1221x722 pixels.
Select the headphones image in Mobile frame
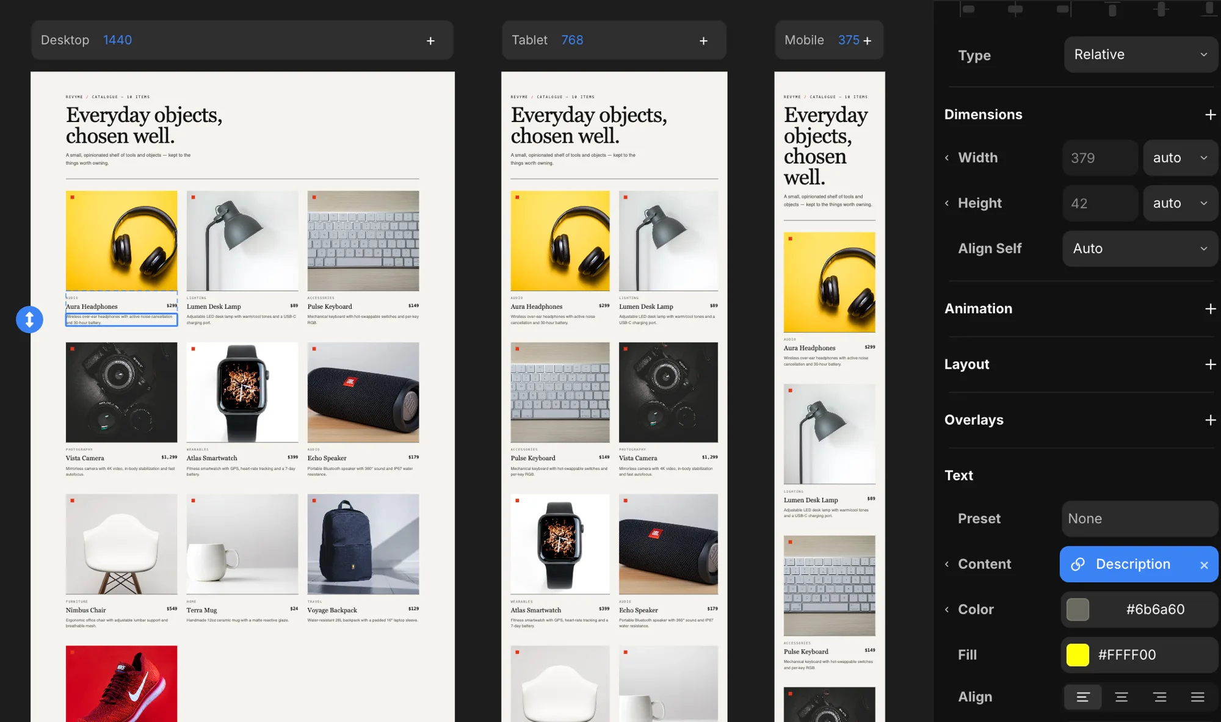[829, 282]
